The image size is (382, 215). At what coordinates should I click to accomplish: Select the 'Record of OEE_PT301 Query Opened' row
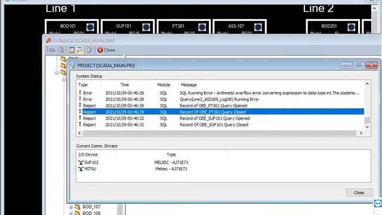pyautogui.click(x=220, y=106)
